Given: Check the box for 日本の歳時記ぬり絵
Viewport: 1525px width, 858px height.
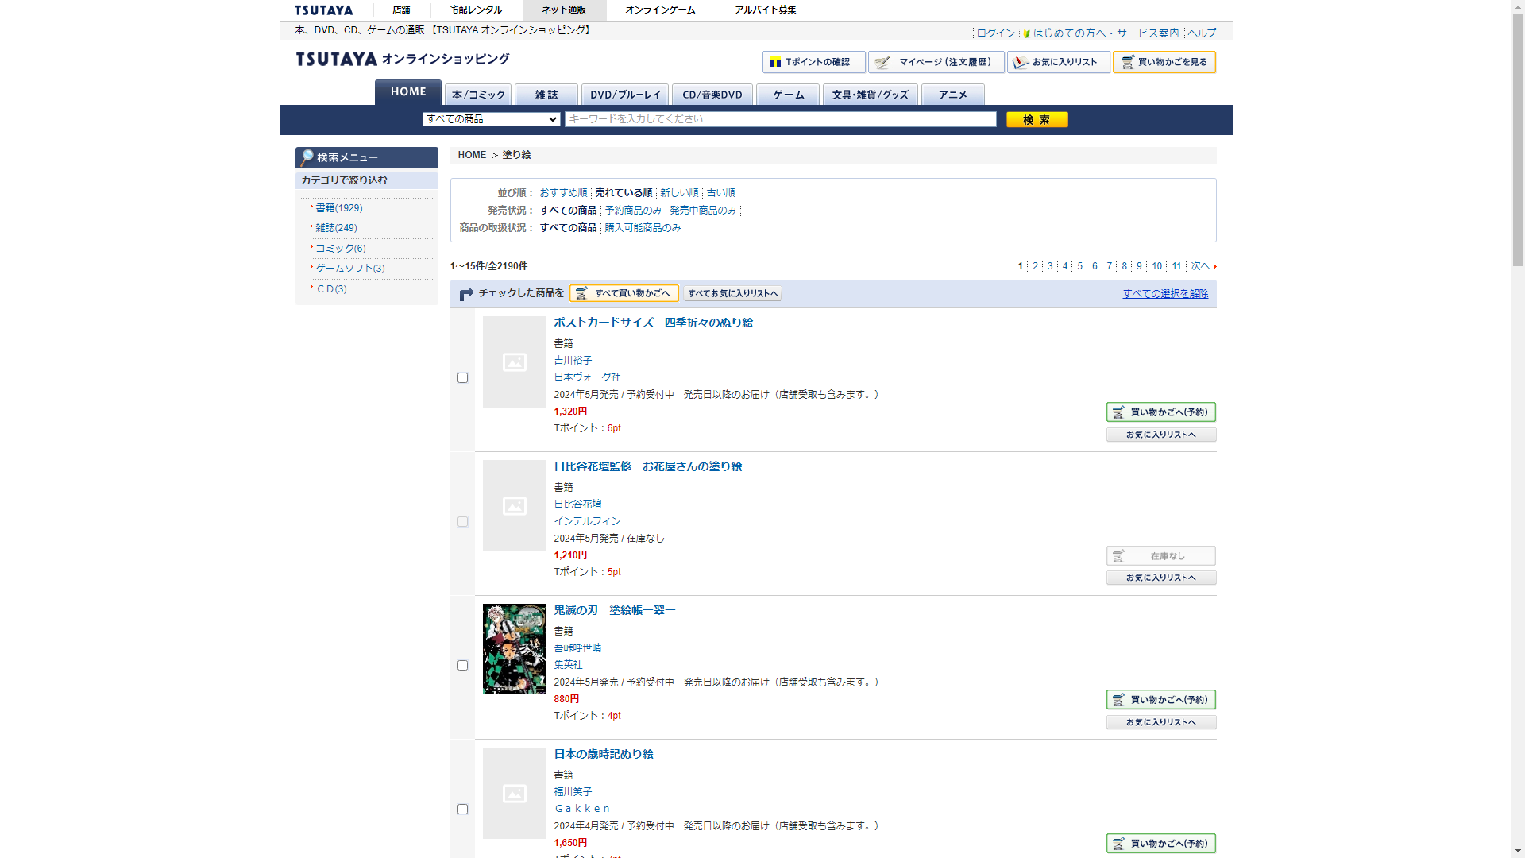Looking at the screenshot, I should click(x=462, y=810).
